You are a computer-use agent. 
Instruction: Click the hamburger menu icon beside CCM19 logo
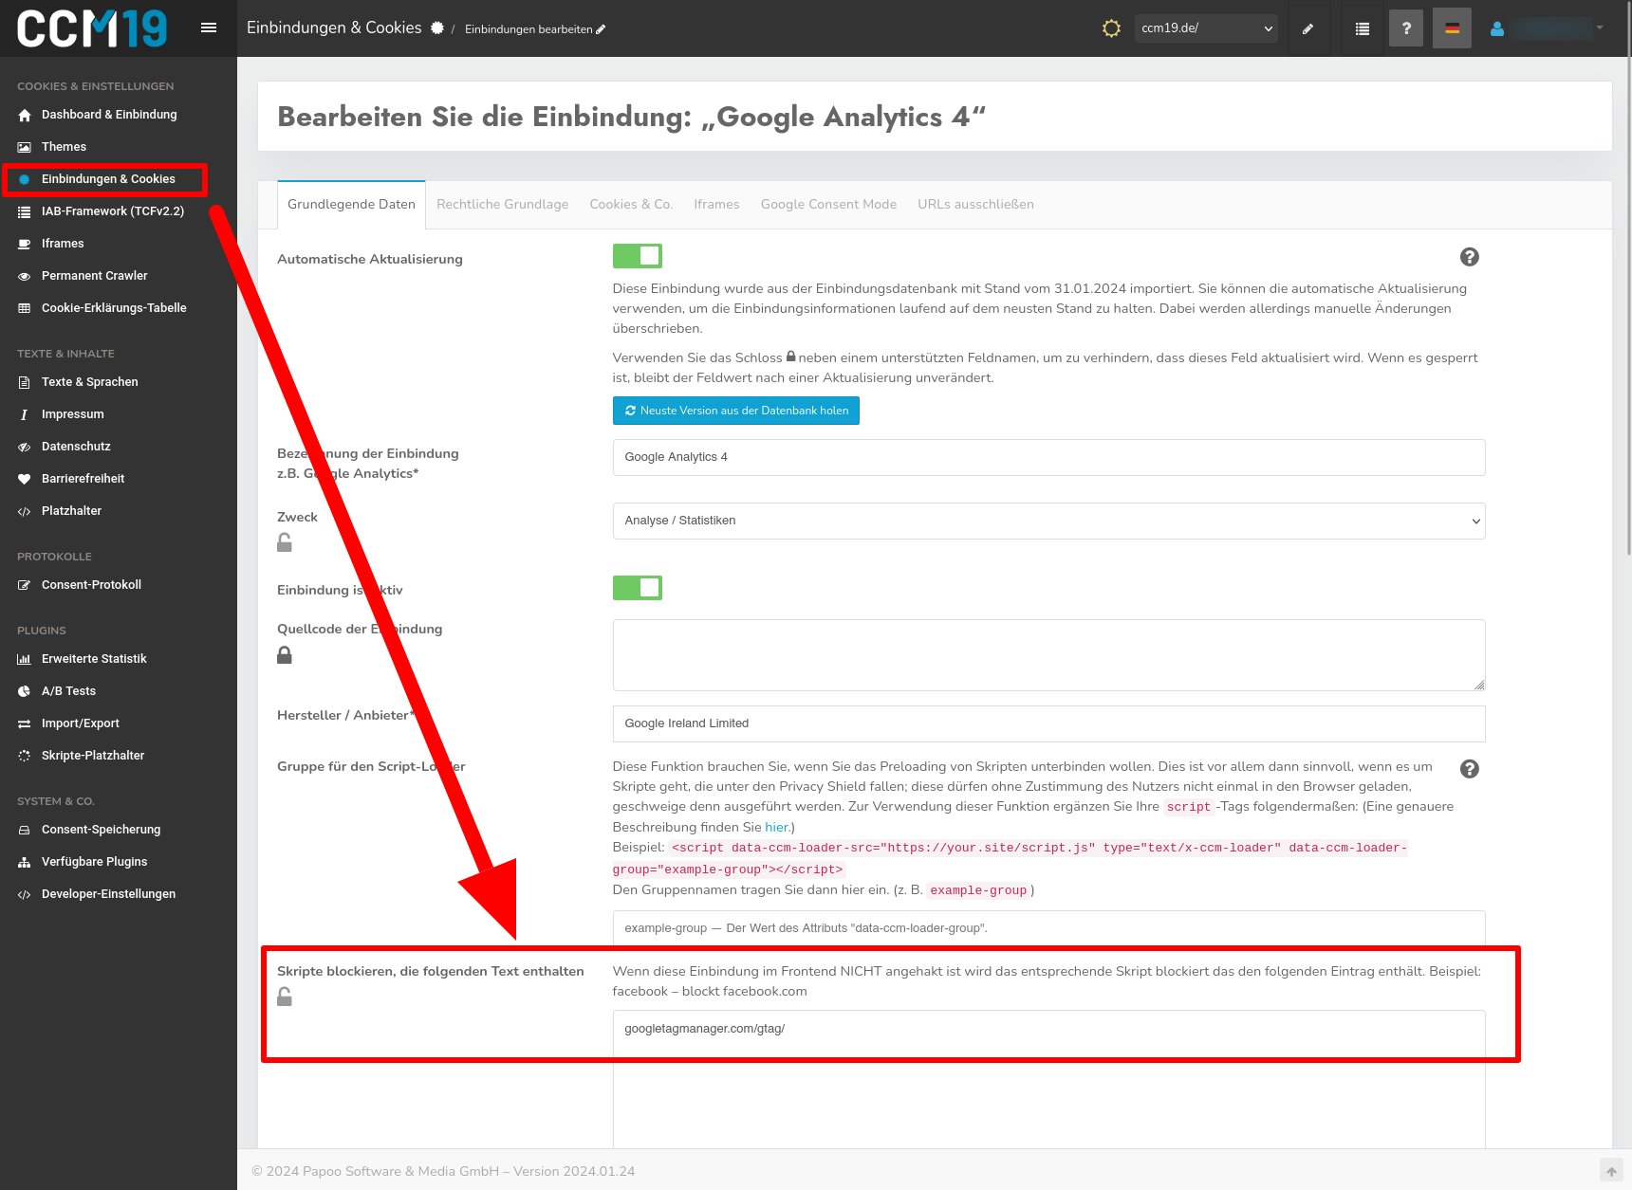tap(209, 27)
